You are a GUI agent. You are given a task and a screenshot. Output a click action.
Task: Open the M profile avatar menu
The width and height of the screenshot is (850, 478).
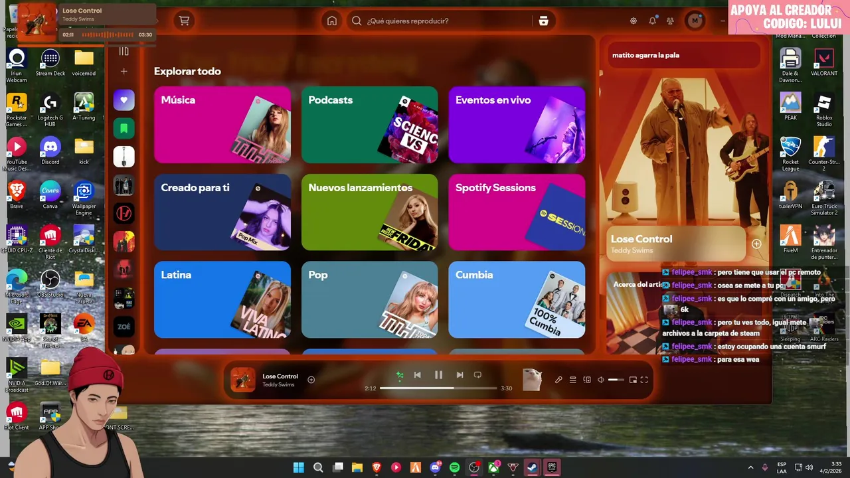(695, 21)
